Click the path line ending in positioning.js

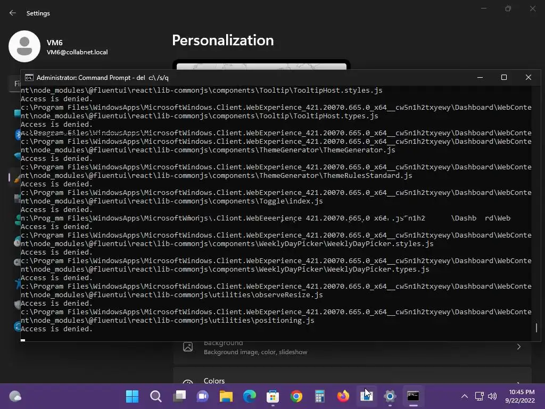point(167,321)
